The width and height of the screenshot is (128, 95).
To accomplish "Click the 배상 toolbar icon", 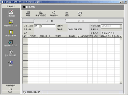I will click(x=80, y=13).
